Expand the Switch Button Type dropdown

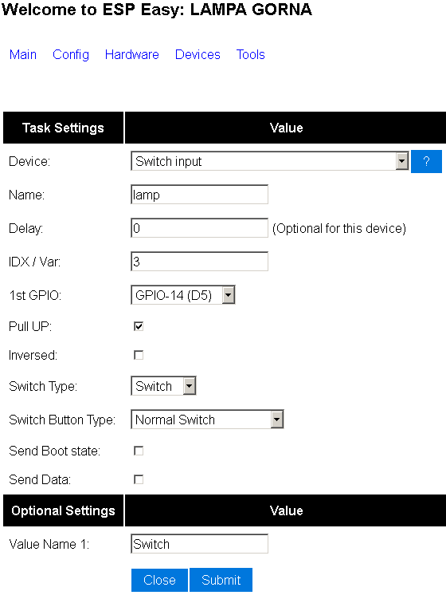pos(277,420)
